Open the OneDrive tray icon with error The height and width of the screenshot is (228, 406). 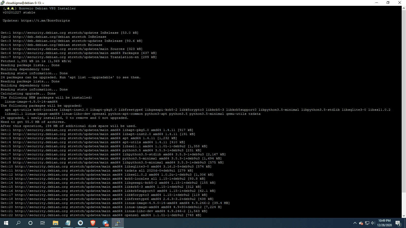pyautogui.click(x=361, y=223)
